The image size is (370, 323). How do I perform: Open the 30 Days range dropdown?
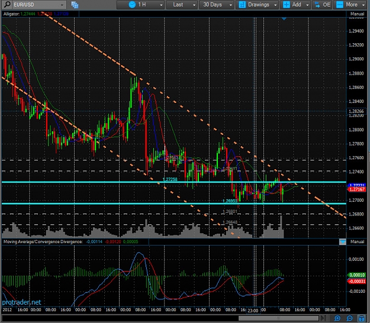[216, 5]
